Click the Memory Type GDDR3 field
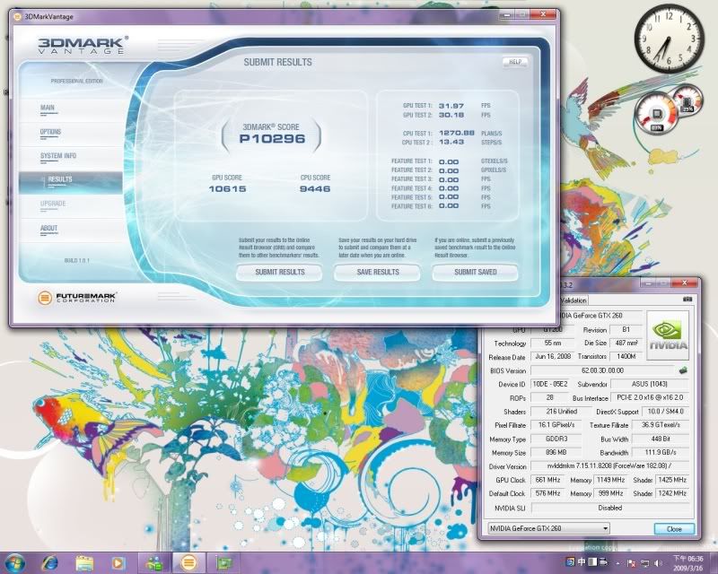The height and width of the screenshot is (574, 718). tap(556, 439)
